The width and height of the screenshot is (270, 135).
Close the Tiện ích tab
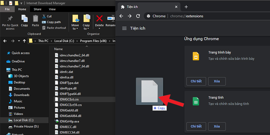(x=176, y=7)
